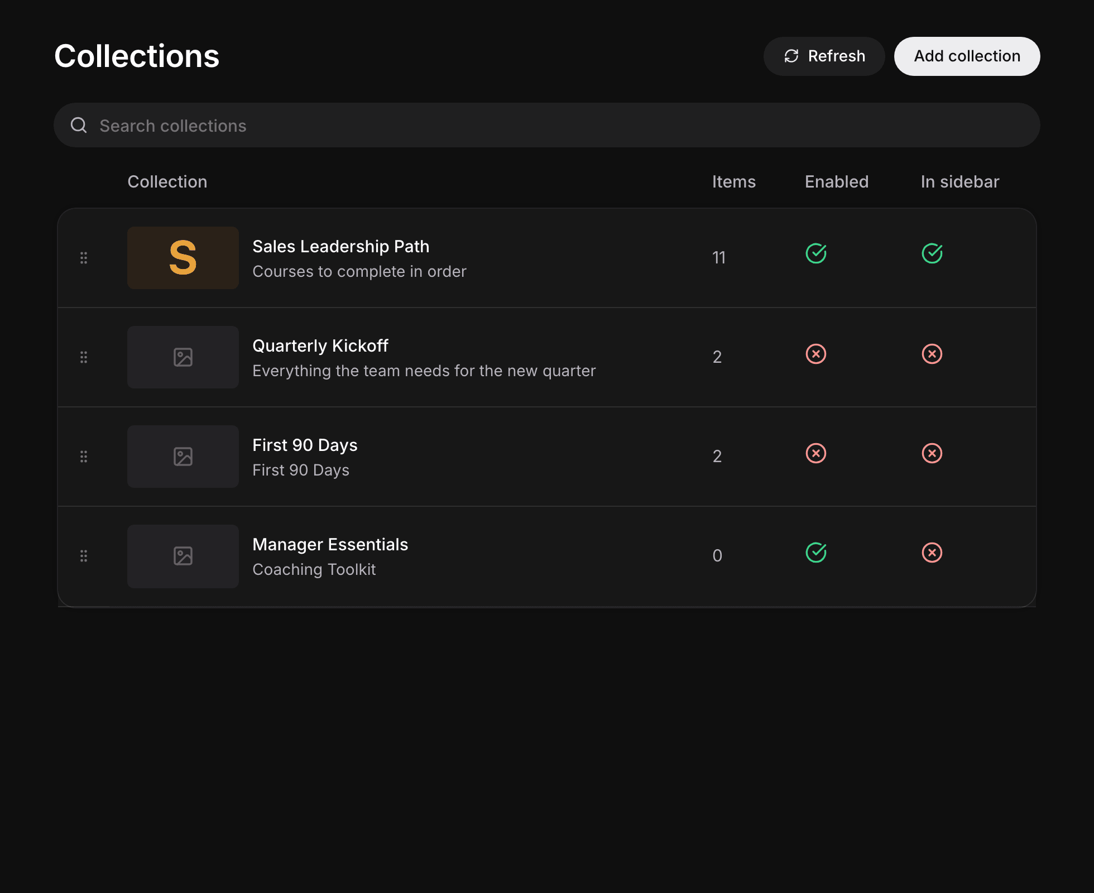
Task: Grab drag handle for Quarterly Kickoff
Action: click(x=84, y=357)
